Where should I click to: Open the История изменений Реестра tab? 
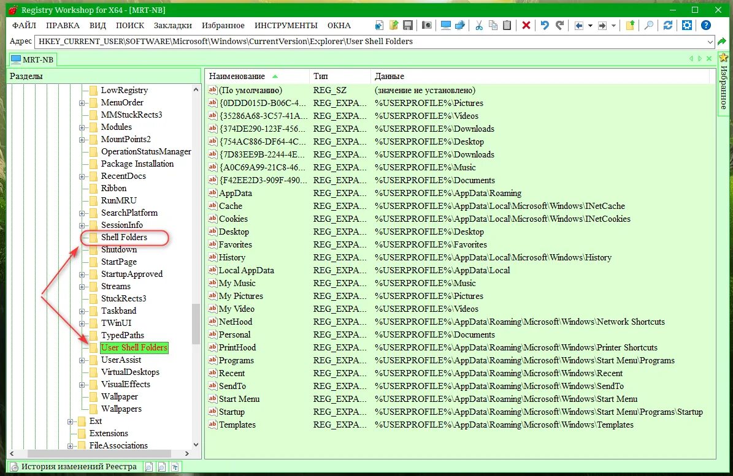pyautogui.click(x=74, y=466)
